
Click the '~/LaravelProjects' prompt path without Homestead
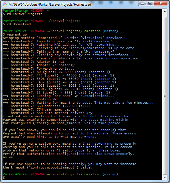63,21
